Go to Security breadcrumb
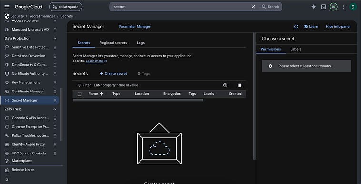Image resolution: width=361 pixels, height=184 pixels. pyautogui.click(x=17, y=16)
